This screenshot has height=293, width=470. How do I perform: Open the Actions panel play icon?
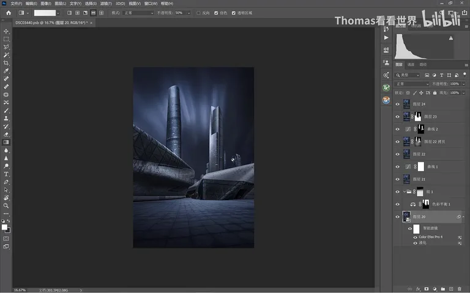tap(386, 38)
